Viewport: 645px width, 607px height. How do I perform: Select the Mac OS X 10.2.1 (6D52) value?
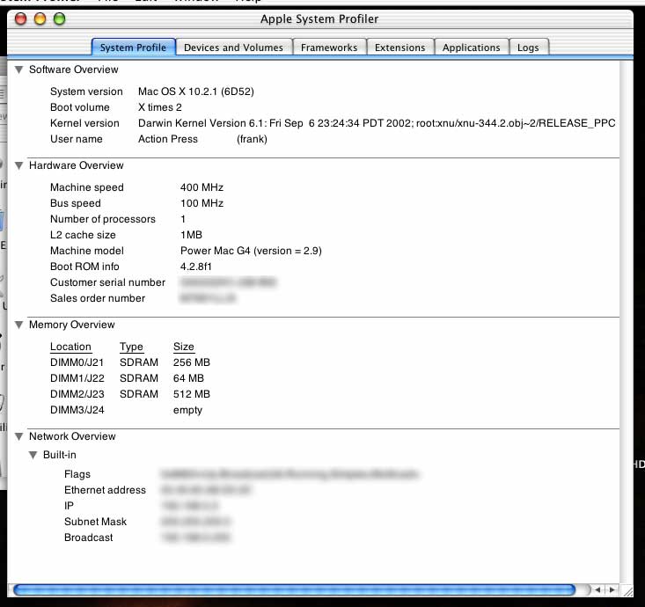(196, 91)
